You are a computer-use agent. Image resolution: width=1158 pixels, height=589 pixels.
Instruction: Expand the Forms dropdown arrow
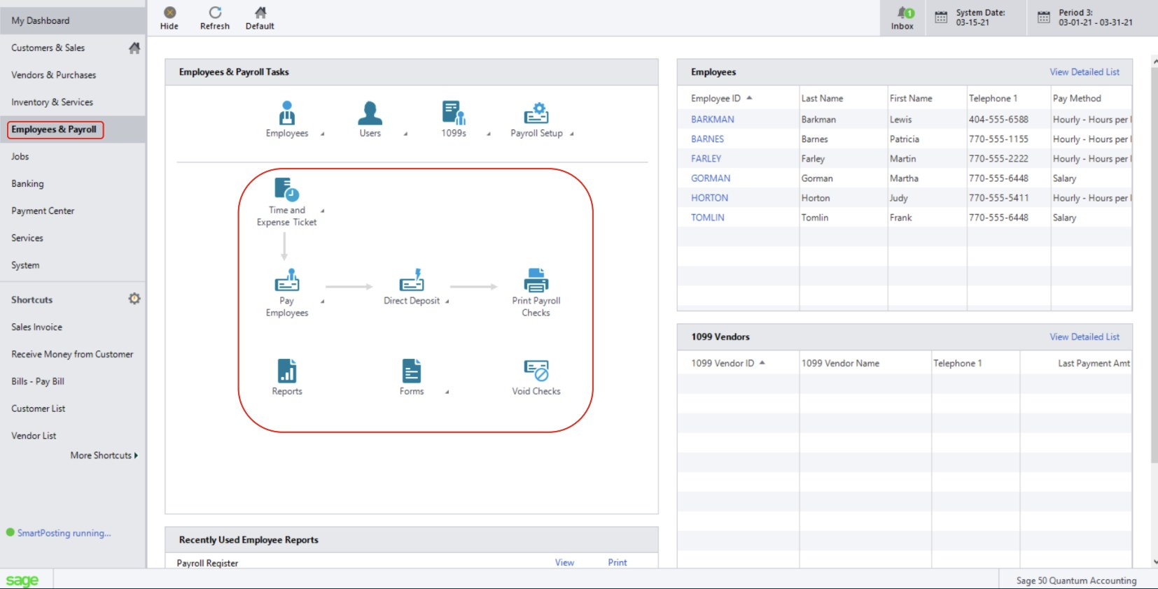click(x=447, y=392)
